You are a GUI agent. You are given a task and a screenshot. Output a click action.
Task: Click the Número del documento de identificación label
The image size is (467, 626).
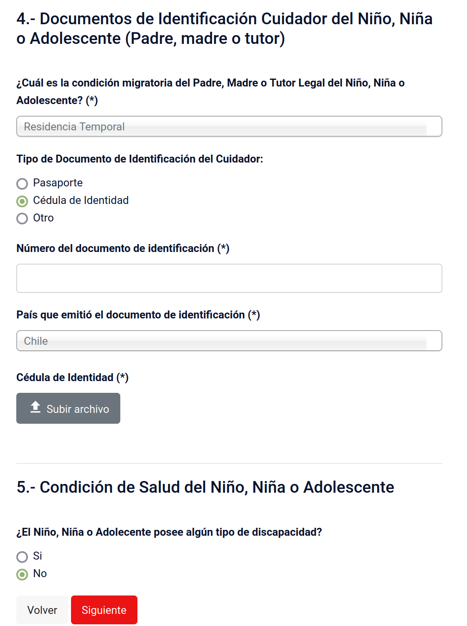pyautogui.click(x=123, y=249)
